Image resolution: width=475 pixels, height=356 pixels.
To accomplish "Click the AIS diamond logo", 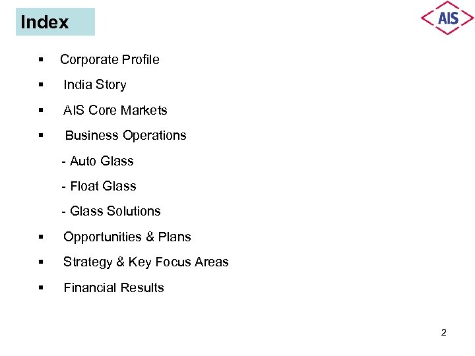I will click(447, 18).
